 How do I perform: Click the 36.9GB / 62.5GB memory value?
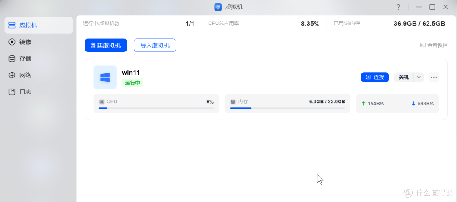click(419, 24)
